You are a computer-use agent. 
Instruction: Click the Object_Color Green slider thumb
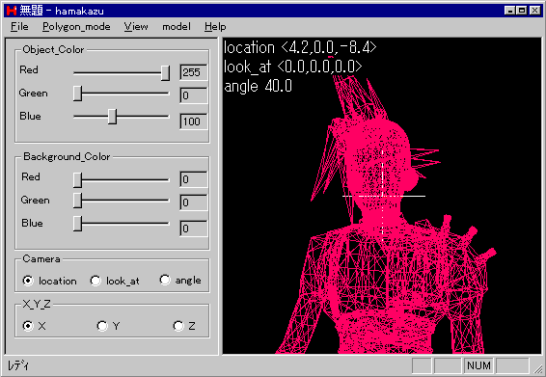click(x=77, y=94)
